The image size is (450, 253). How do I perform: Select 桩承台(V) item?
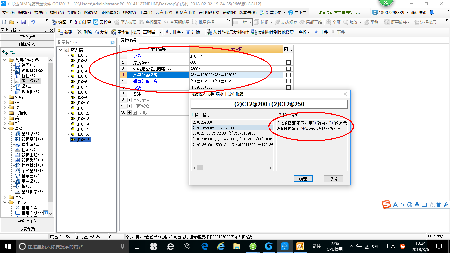pyautogui.click(x=27, y=176)
